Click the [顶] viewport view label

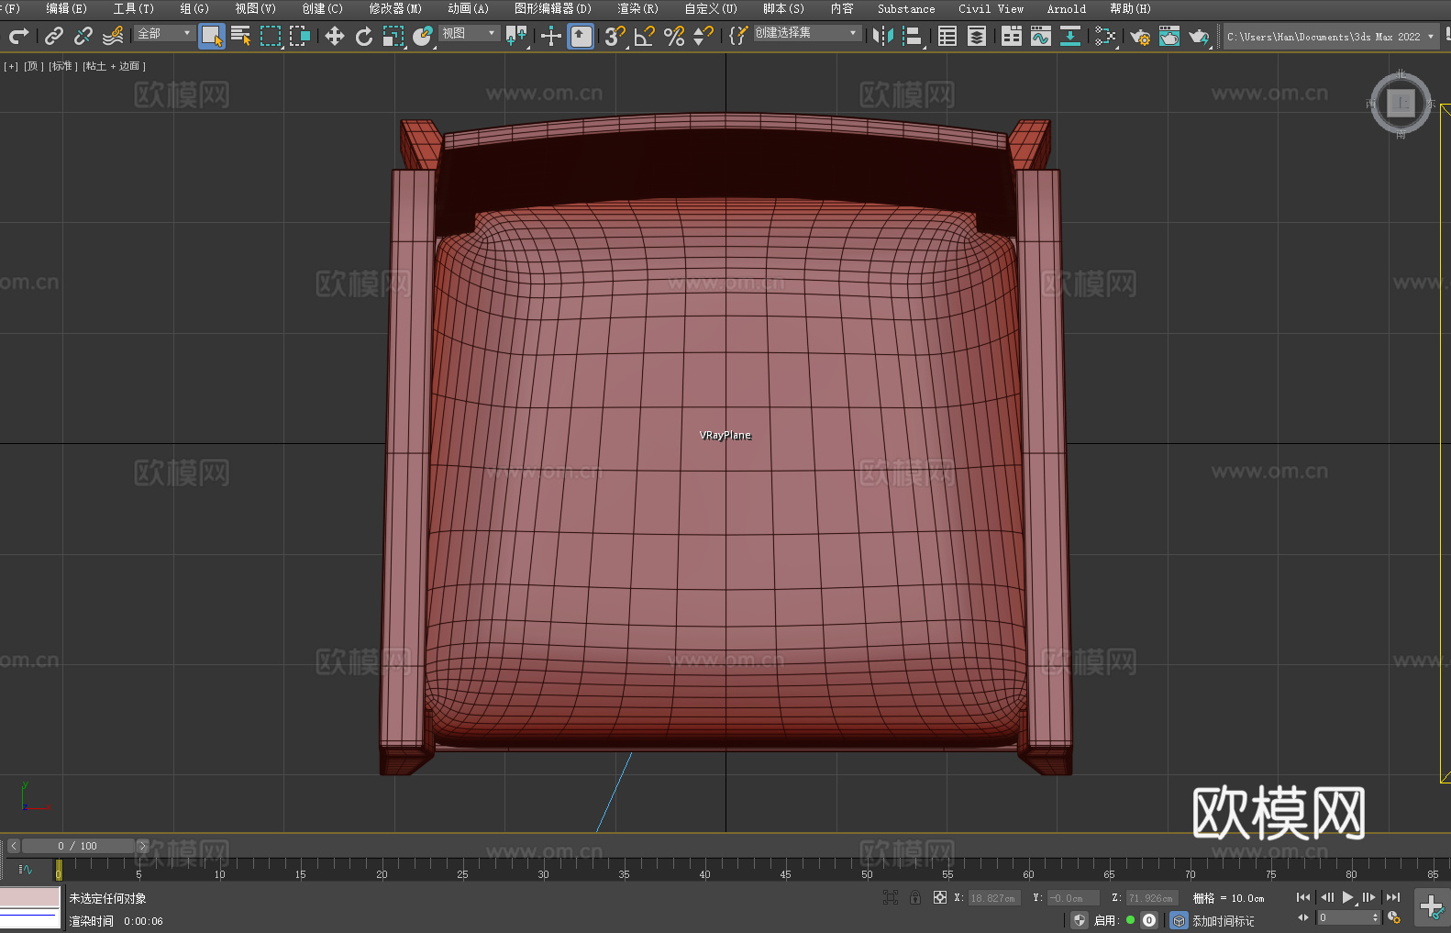point(34,66)
